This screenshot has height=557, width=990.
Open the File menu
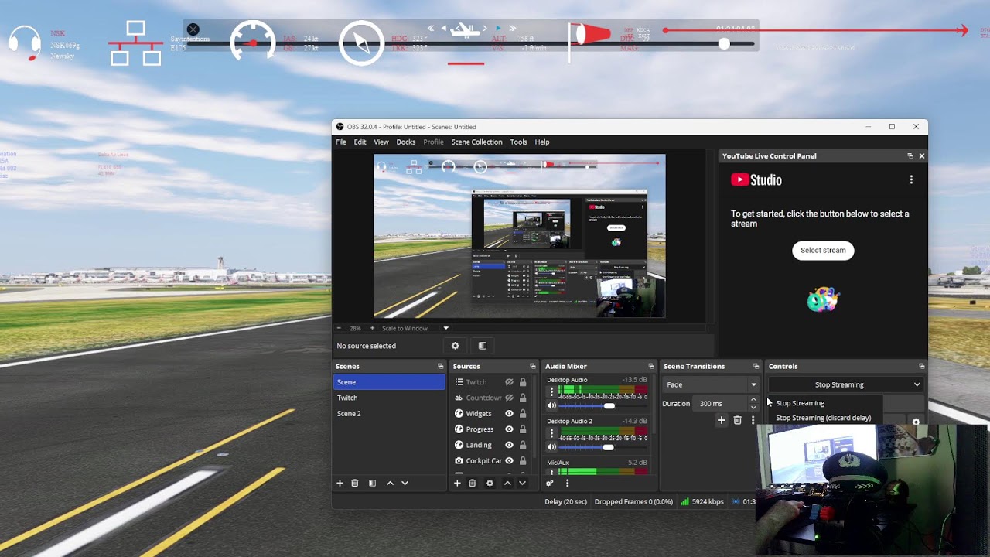click(341, 142)
